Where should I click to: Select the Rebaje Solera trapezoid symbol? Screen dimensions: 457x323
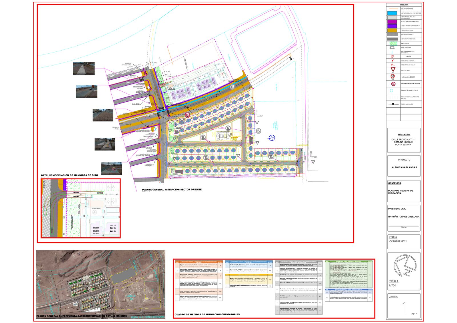point(392,48)
